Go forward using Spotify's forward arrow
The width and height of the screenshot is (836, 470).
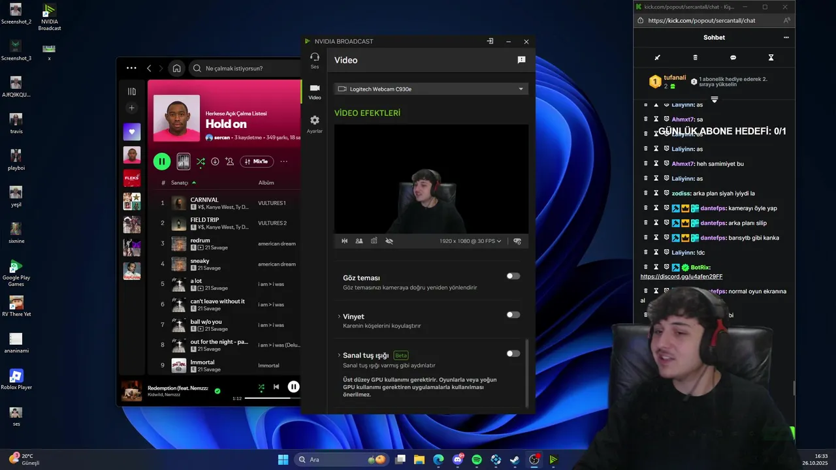coord(161,69)
